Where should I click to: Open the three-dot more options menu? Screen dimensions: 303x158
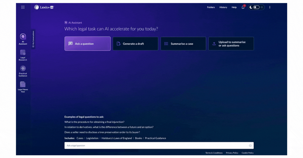click(270, 7)
